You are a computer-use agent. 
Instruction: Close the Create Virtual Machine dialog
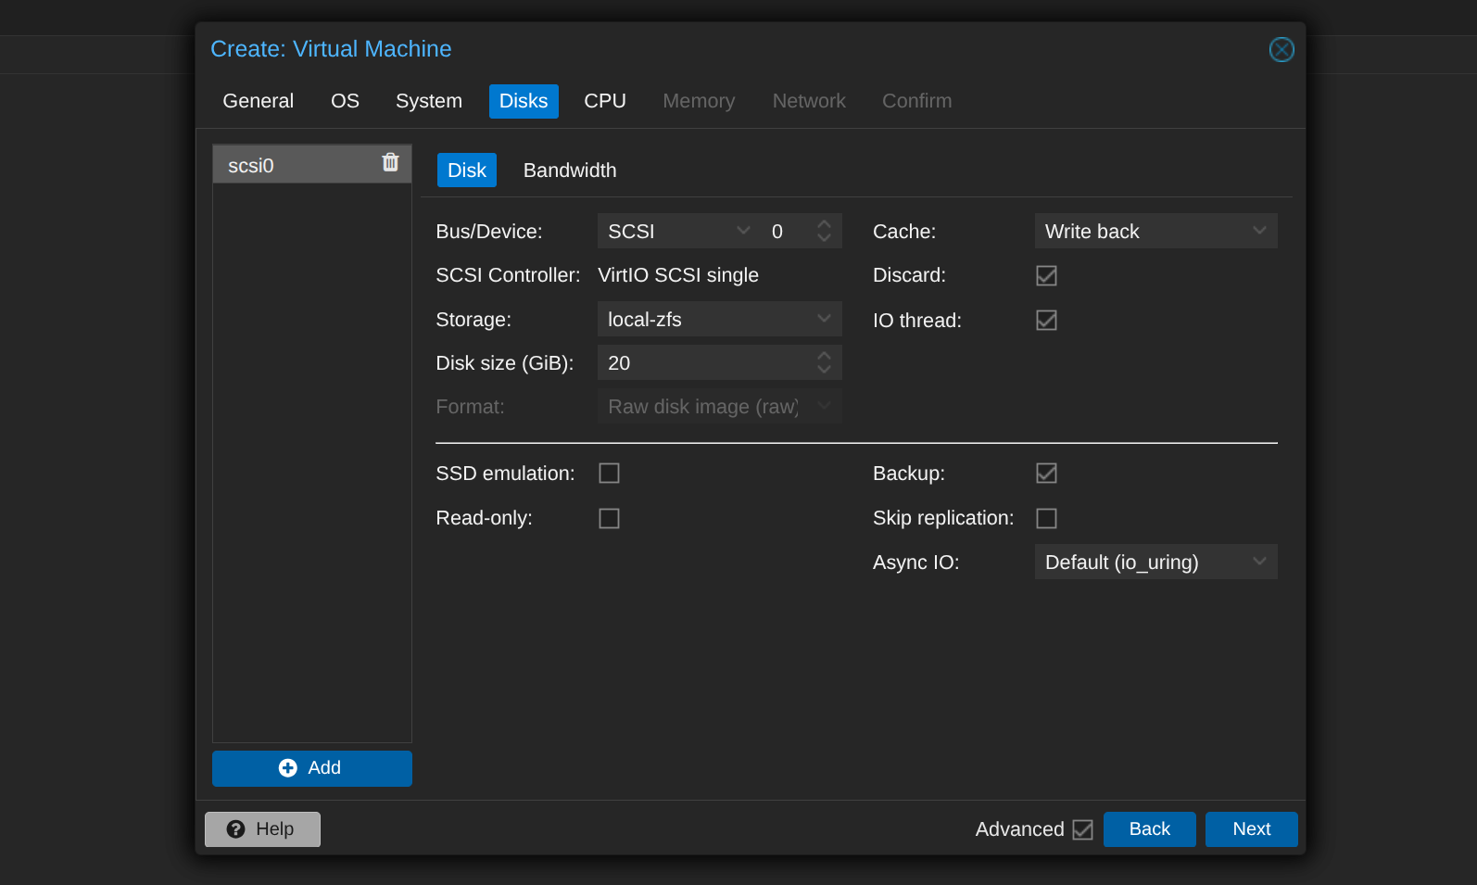pyautogui.click(x=1281, y=49)
